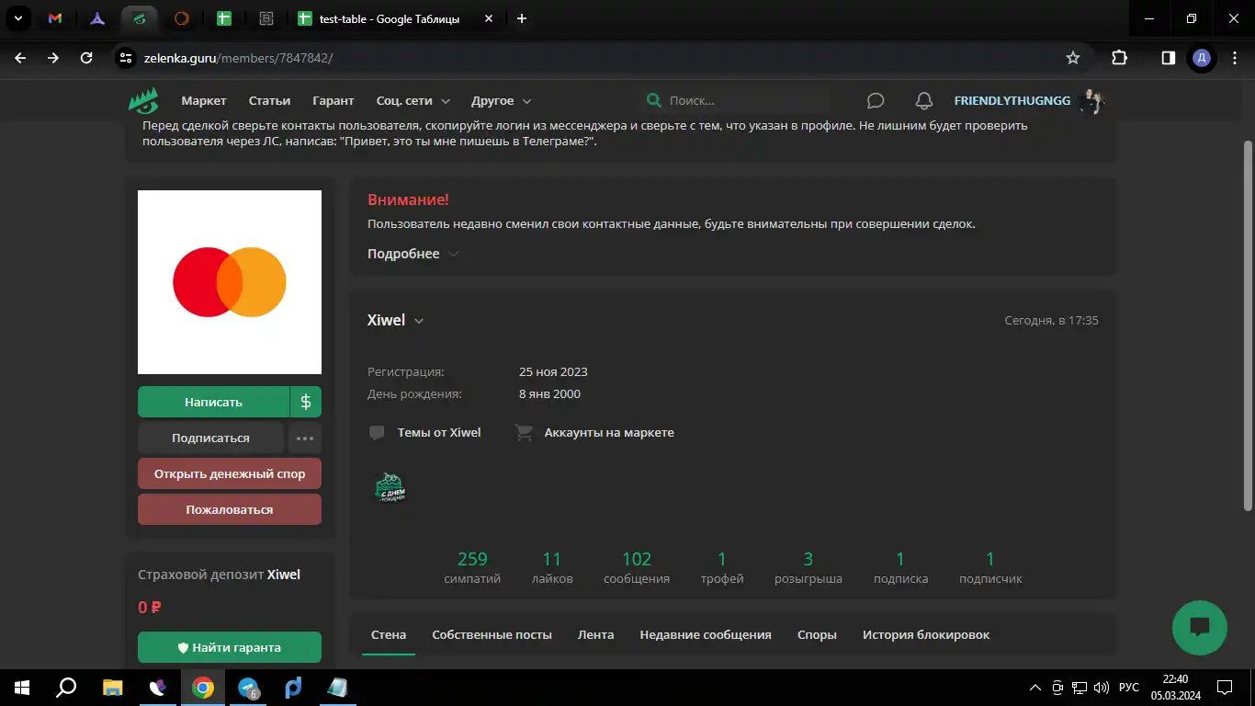Go forward in browser history
Screen dimensions: 1255x706
coord(53,58)
